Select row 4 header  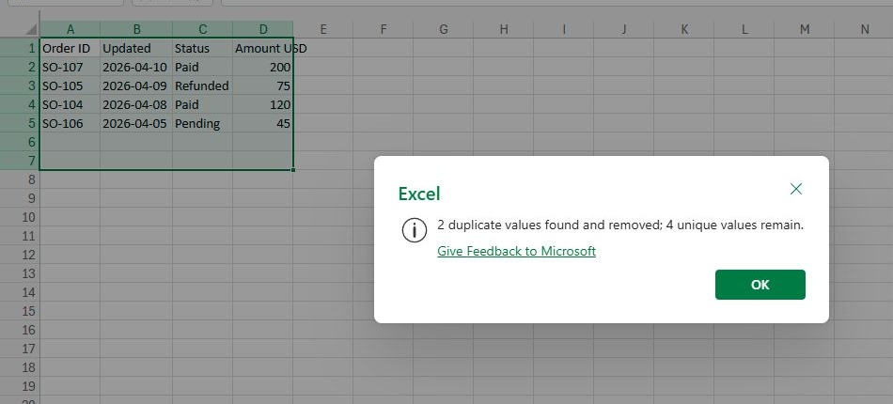click(x=20, y=104)
